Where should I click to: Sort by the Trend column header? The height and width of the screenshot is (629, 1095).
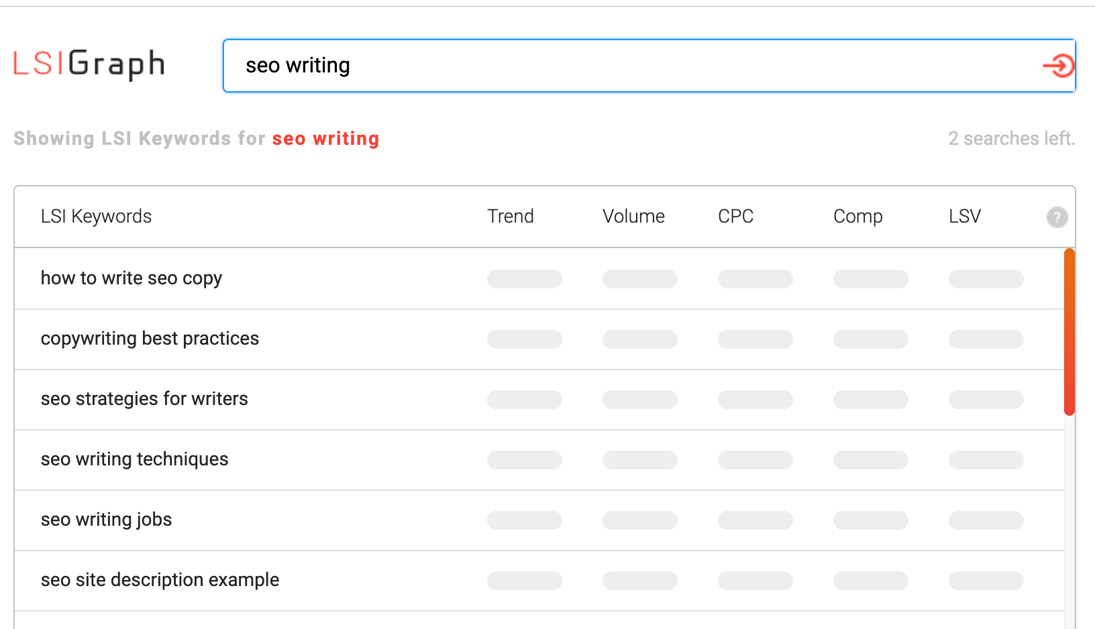[x=510, y=217]
